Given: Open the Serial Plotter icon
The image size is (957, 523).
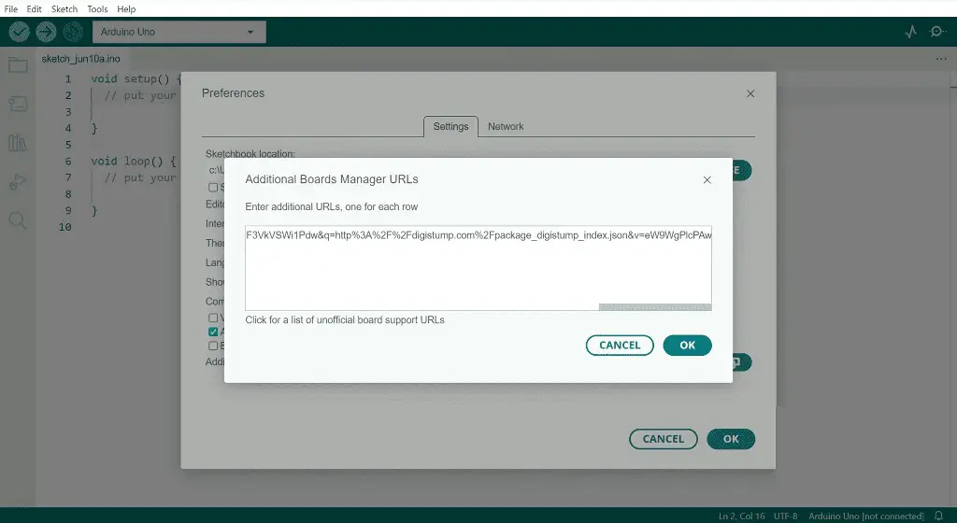Looking at the screenshot, I should [x=910, y=32].
